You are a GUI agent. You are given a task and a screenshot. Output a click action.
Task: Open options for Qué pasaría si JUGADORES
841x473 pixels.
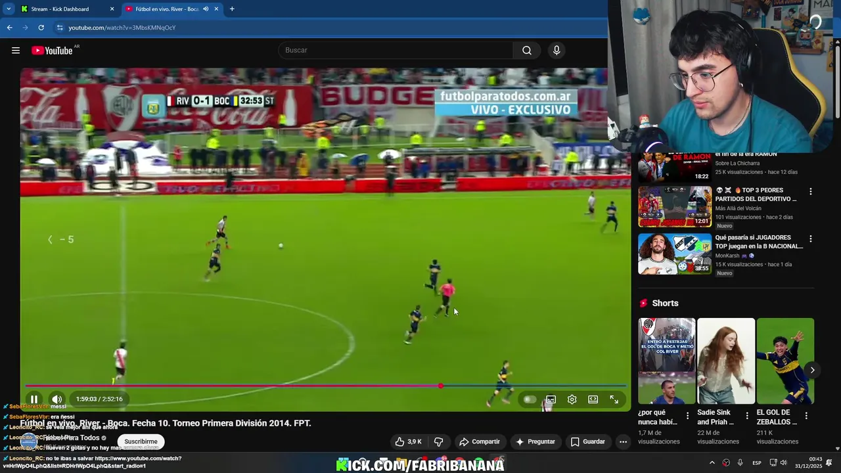click(x=810, y=239)
